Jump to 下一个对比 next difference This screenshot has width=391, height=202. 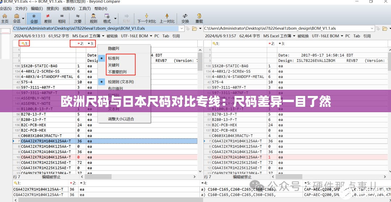tap(147, 18)
